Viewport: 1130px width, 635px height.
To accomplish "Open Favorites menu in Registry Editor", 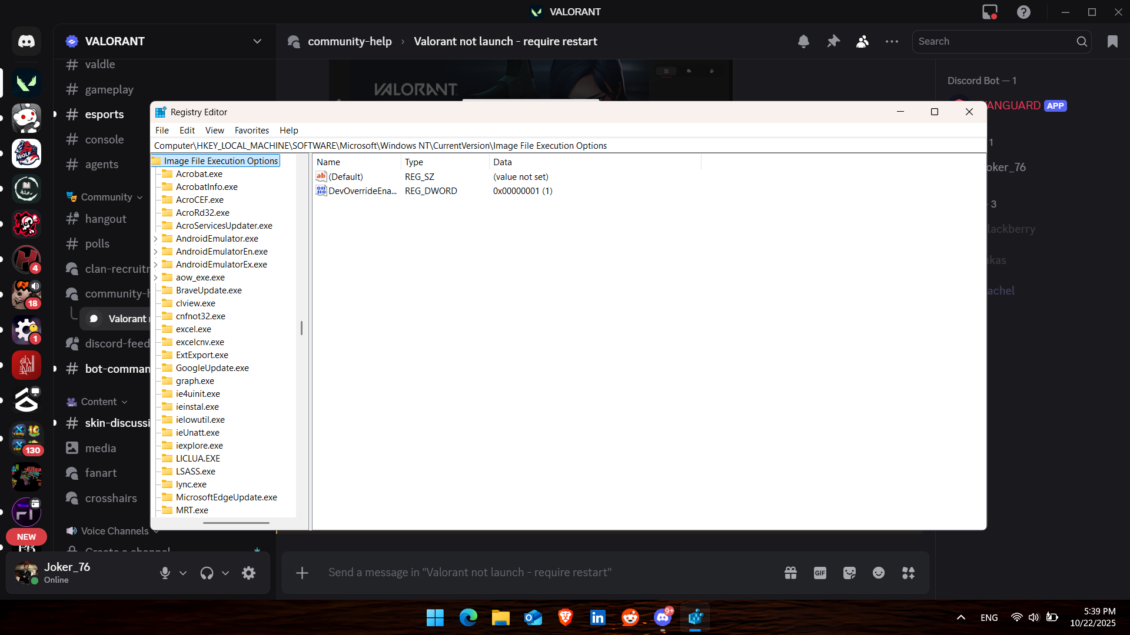I will point(251,131).
